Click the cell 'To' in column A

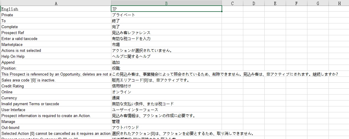pyautogui.click(x=56, y=21)
